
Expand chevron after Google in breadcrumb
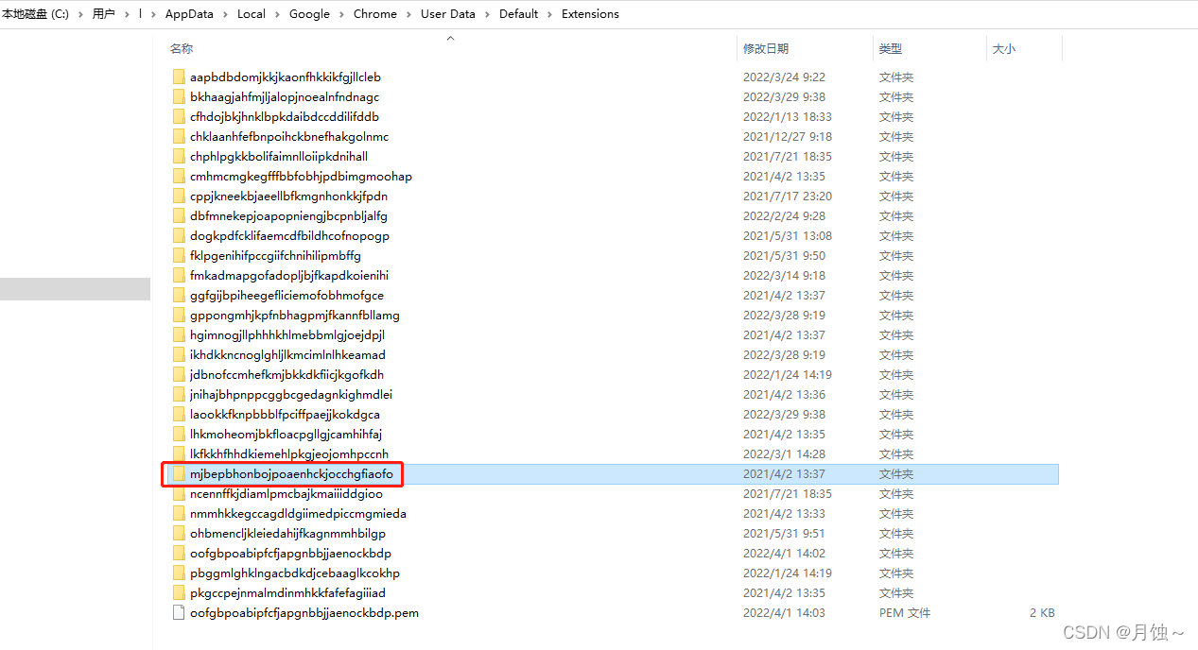[342, 14]
